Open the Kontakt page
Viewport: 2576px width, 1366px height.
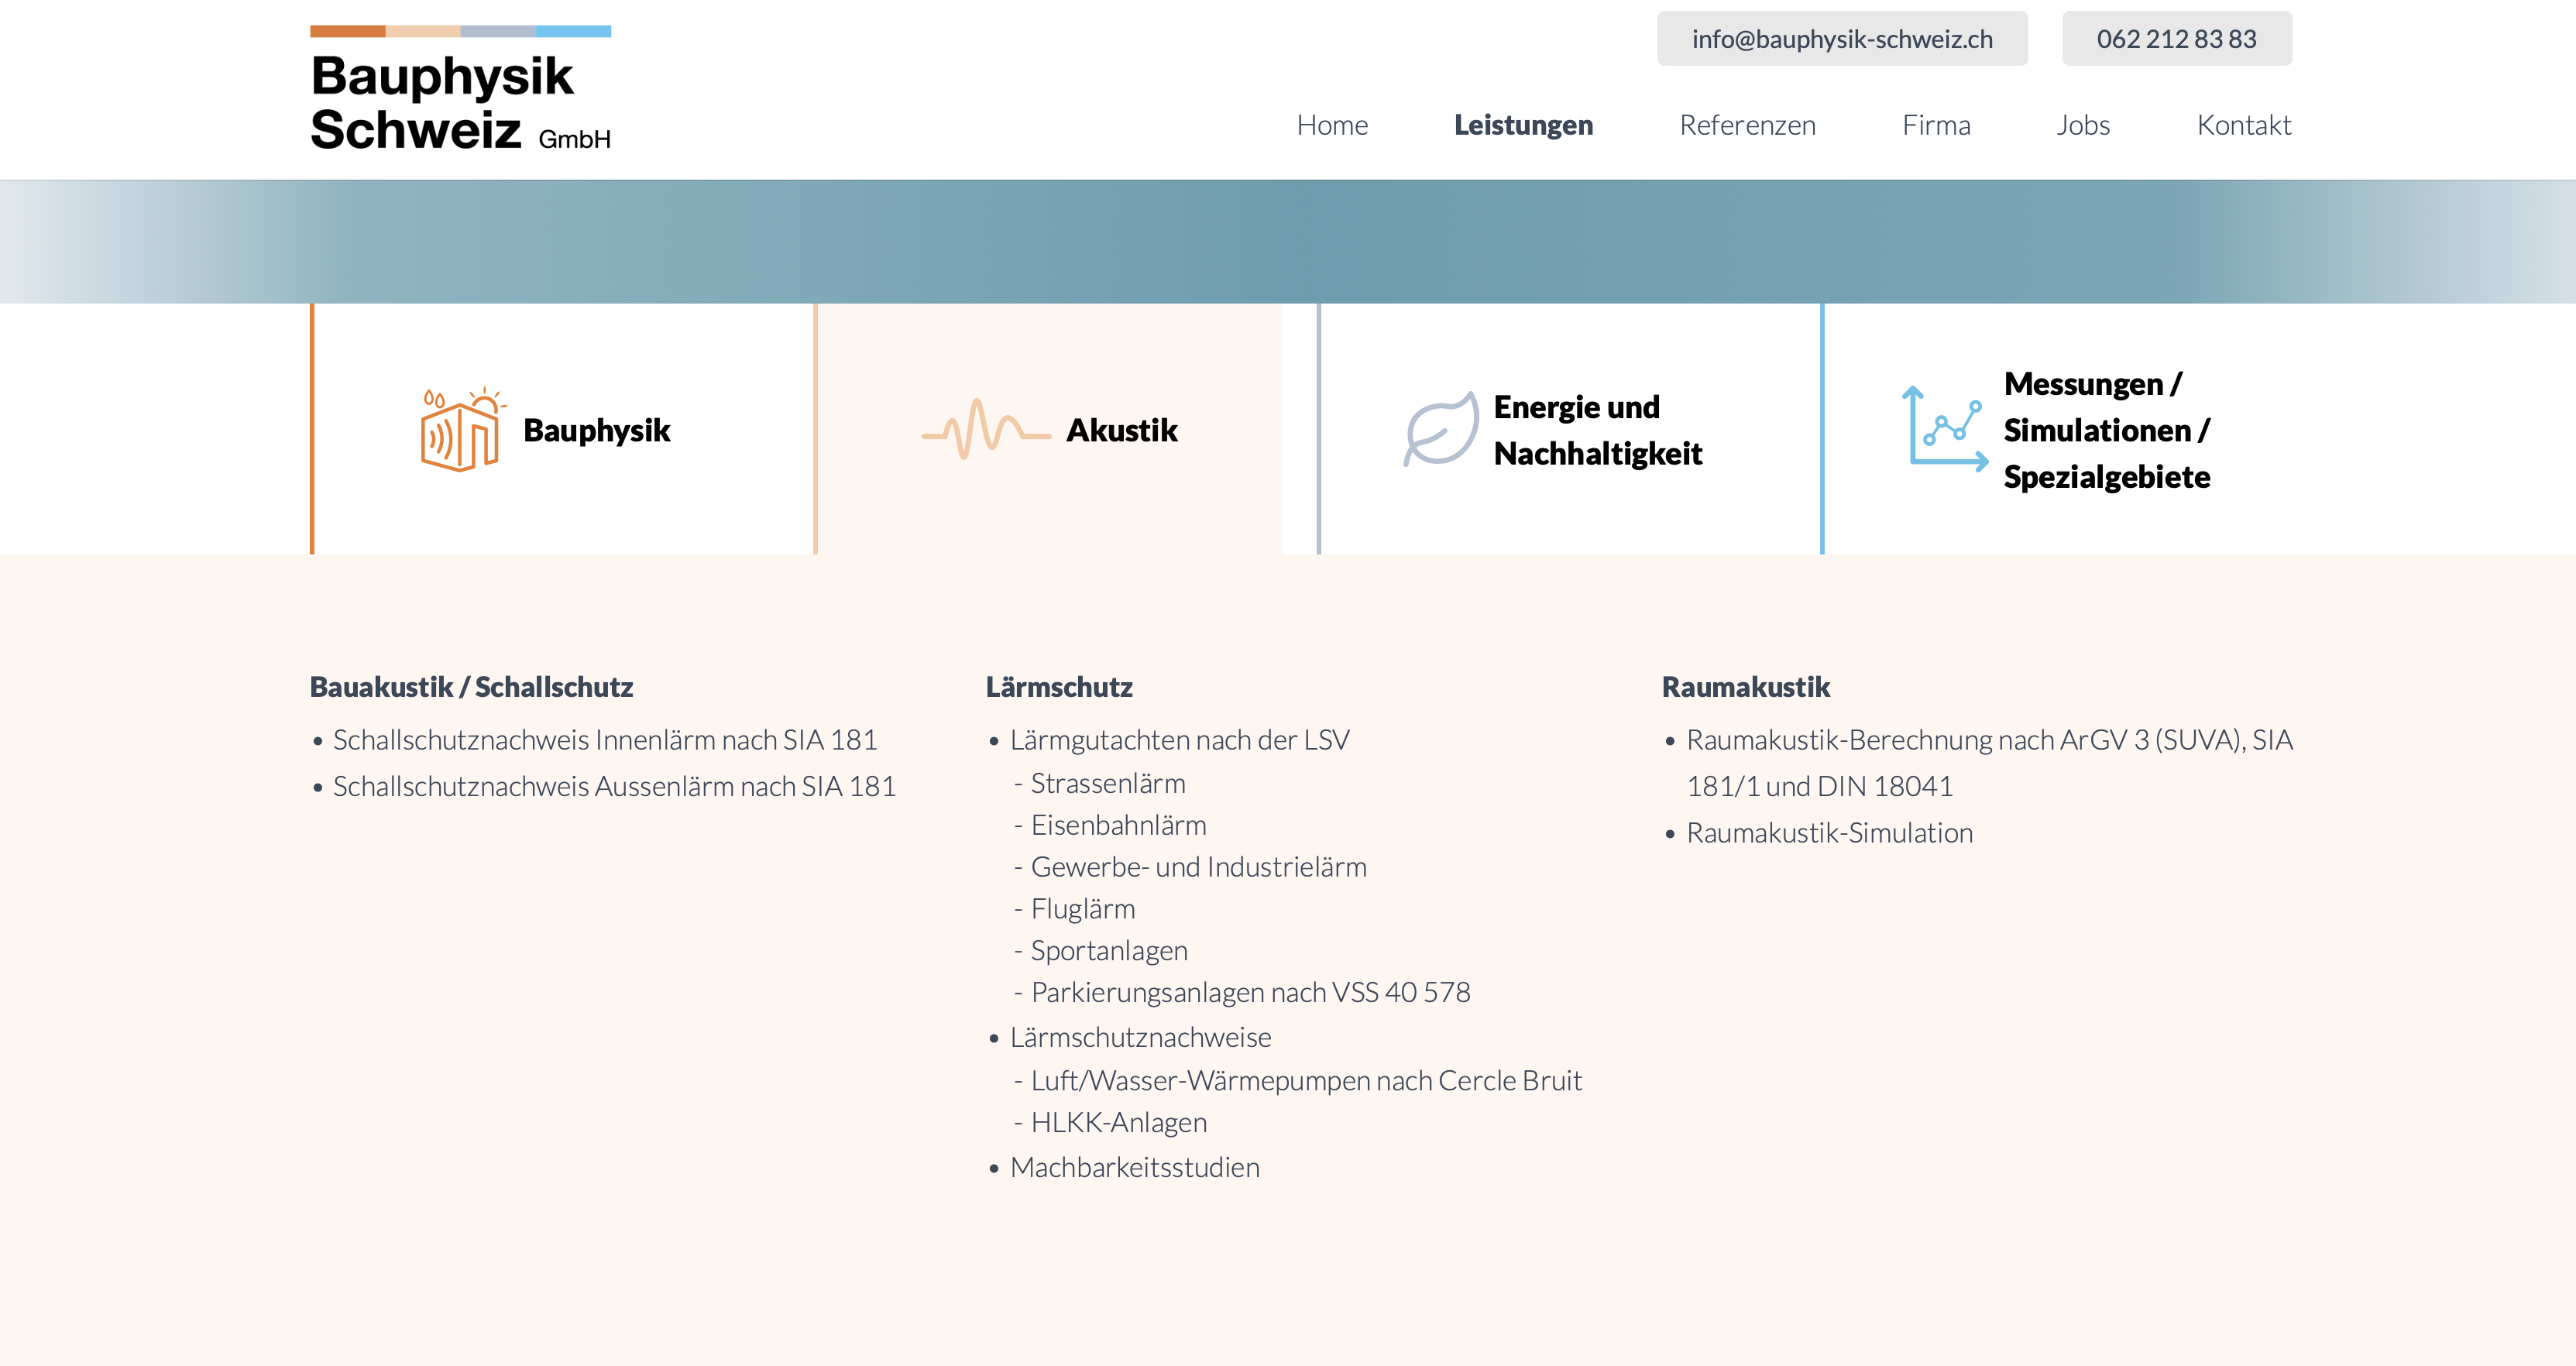(x=2244, y=125)
